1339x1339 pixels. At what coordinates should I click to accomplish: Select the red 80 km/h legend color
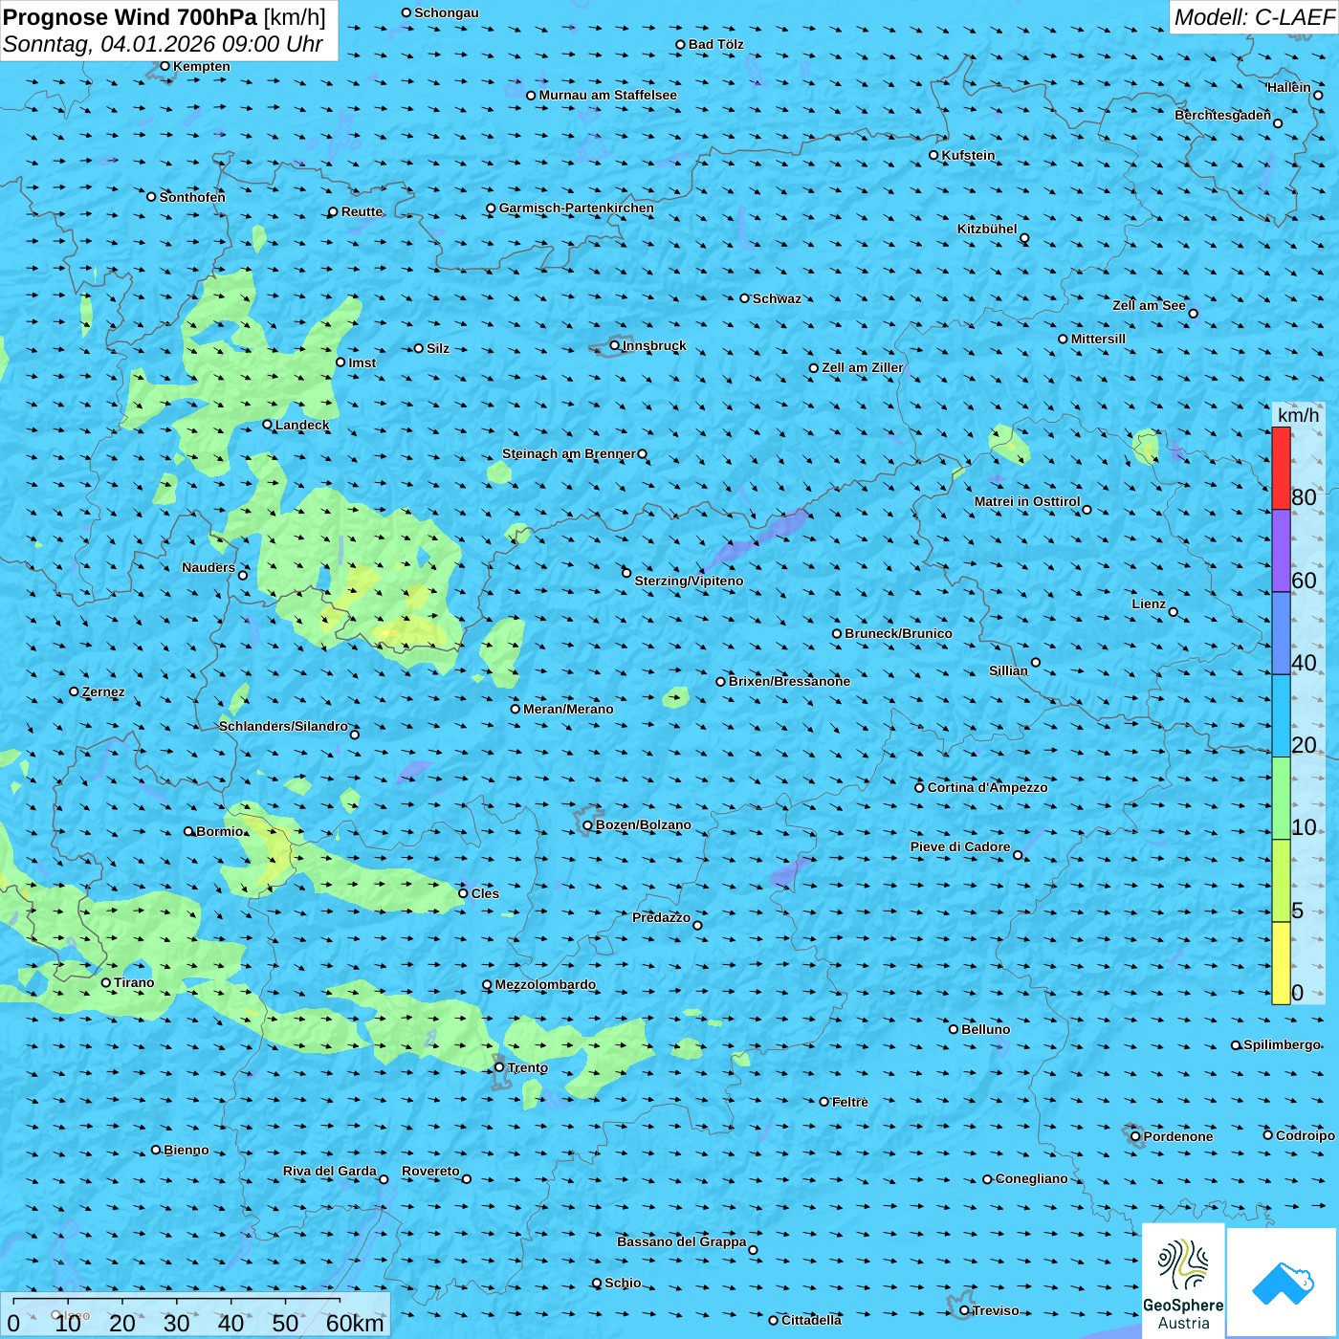click(1281, 469)
